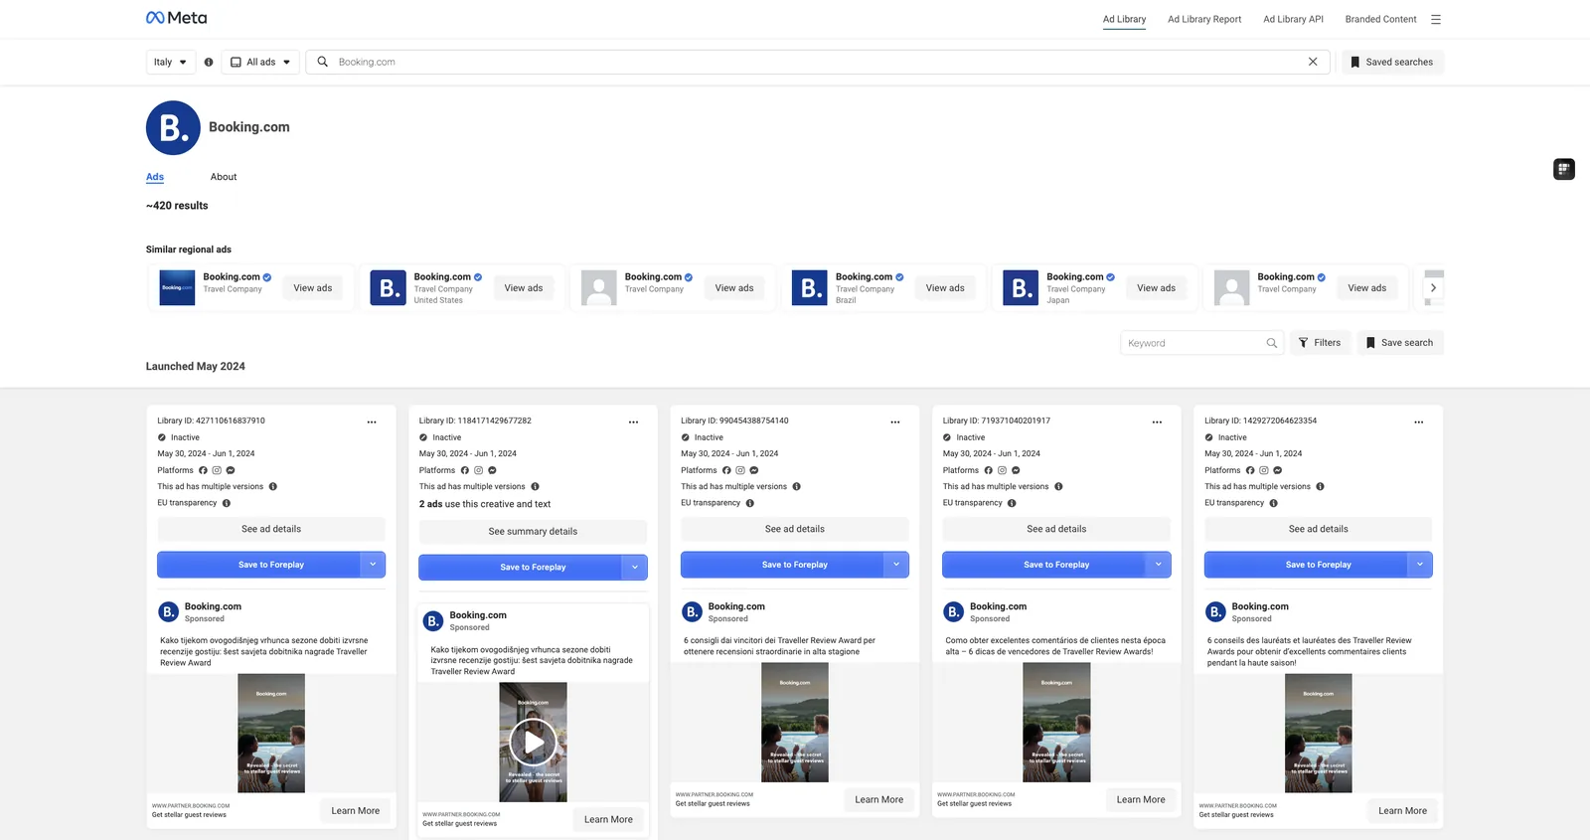The width and height of the screenshot is (1590, 840).
Task: Click Learn More on ad 719371040201917
Action: click(1141, 800)
